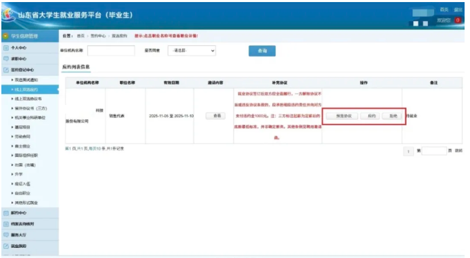Focus the page number jump input

pyautogui.click(x=434, y=151)
